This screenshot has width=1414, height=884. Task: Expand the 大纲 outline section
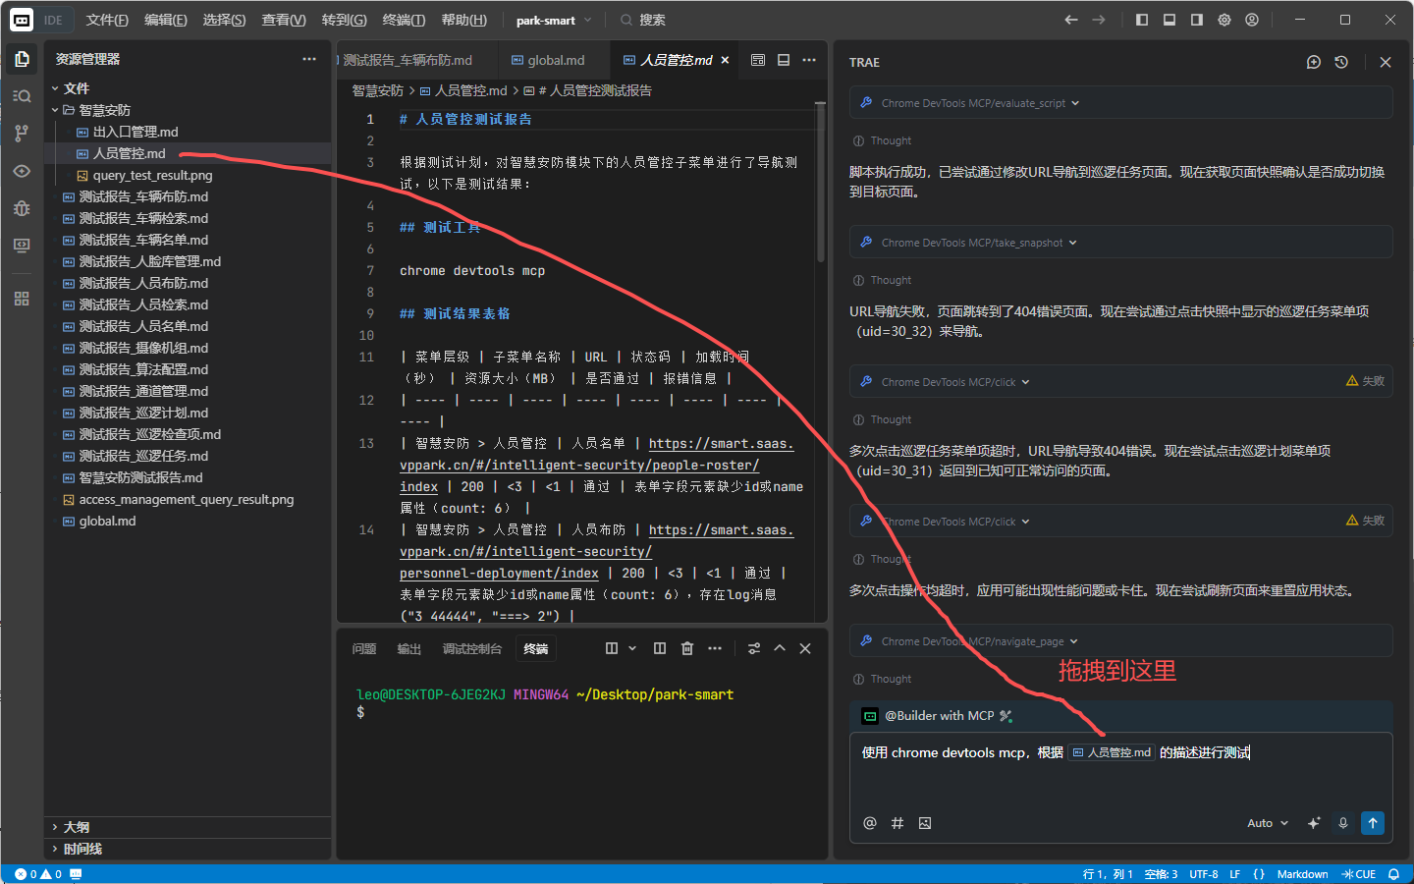pos(76,827)
